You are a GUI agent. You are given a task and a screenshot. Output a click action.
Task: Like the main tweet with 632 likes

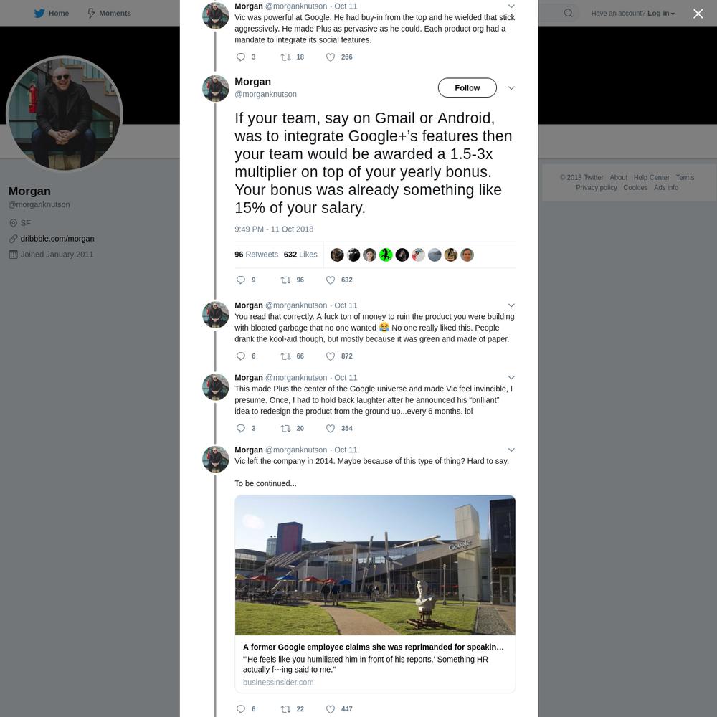click(330, 280)
